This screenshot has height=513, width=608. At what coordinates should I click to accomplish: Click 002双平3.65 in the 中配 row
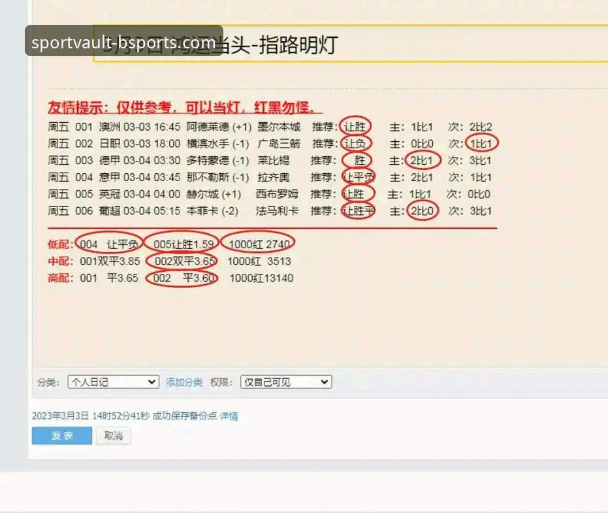[185, 261]
